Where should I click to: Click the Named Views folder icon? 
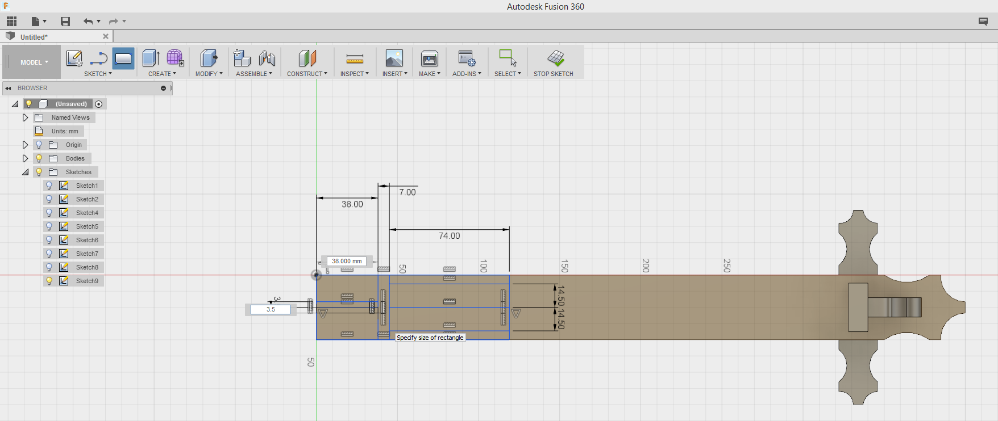(39, 117)
